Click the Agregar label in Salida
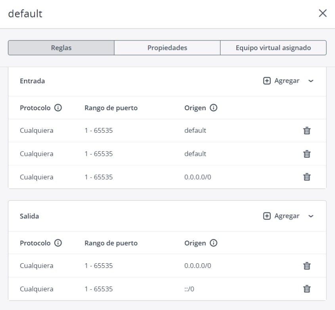Viewport: 335px width, 310px height. [x=287, y=216]
